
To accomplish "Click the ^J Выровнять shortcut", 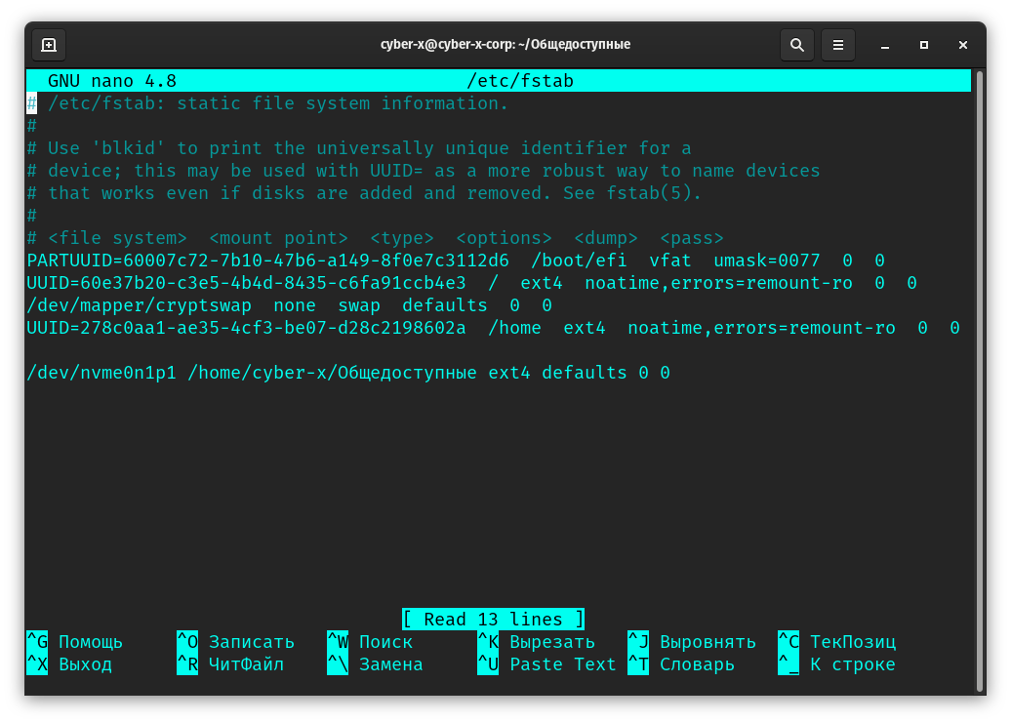I will (691, 642).
